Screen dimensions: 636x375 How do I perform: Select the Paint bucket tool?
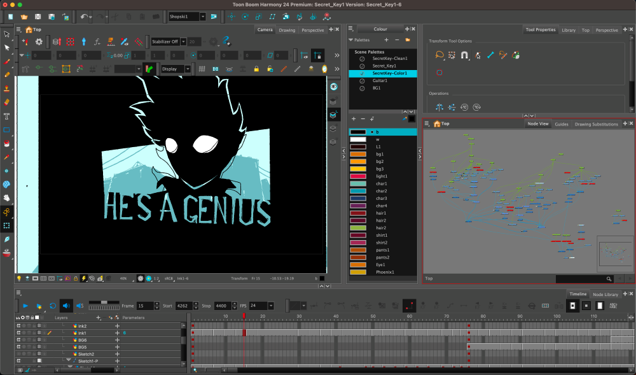pyautogui.click(x=6, y=144)
